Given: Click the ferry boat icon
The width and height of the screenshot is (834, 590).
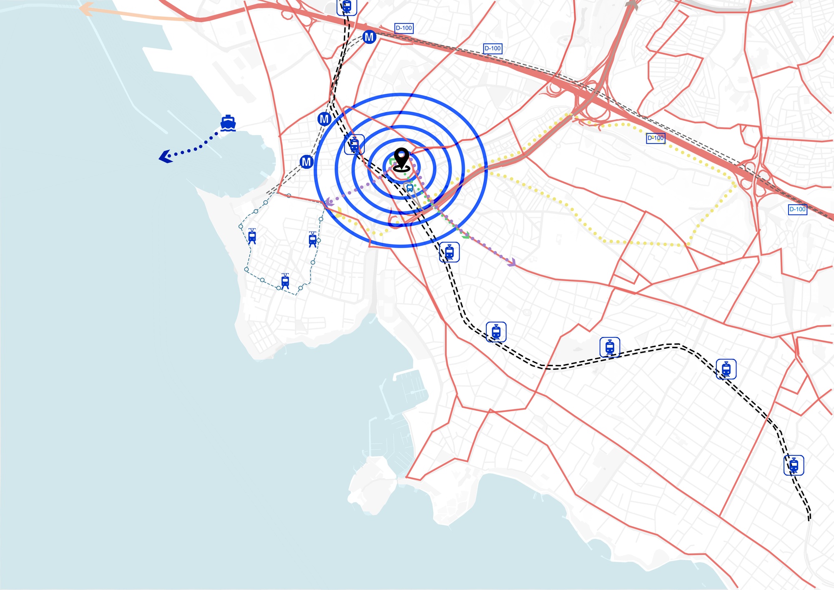Looking at the screenshot, I should pos(228,123).
